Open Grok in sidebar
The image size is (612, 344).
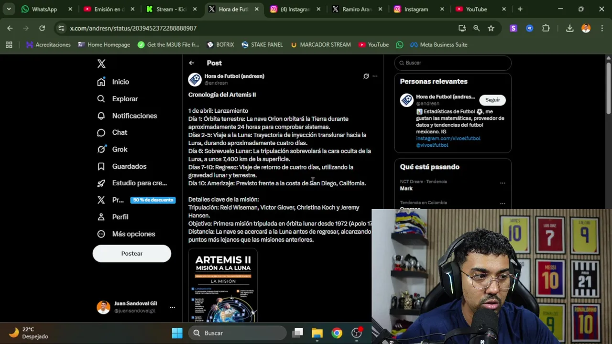pos(112,149)
